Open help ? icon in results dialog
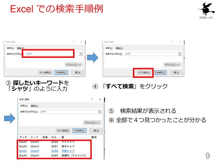 pos(92,99)
